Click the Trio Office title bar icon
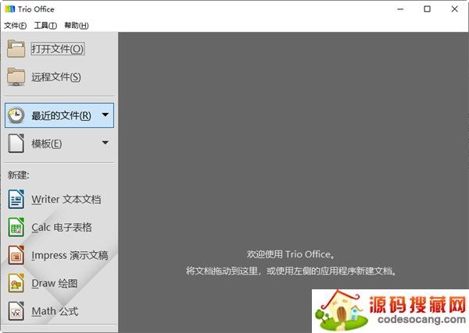 [10, 9]
